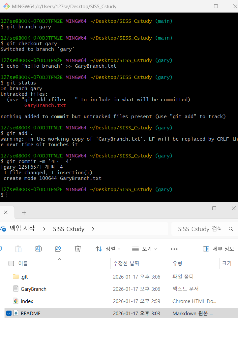Uncheck the README file checkbox
Screen dimensions: 238x337
[9, 313]
